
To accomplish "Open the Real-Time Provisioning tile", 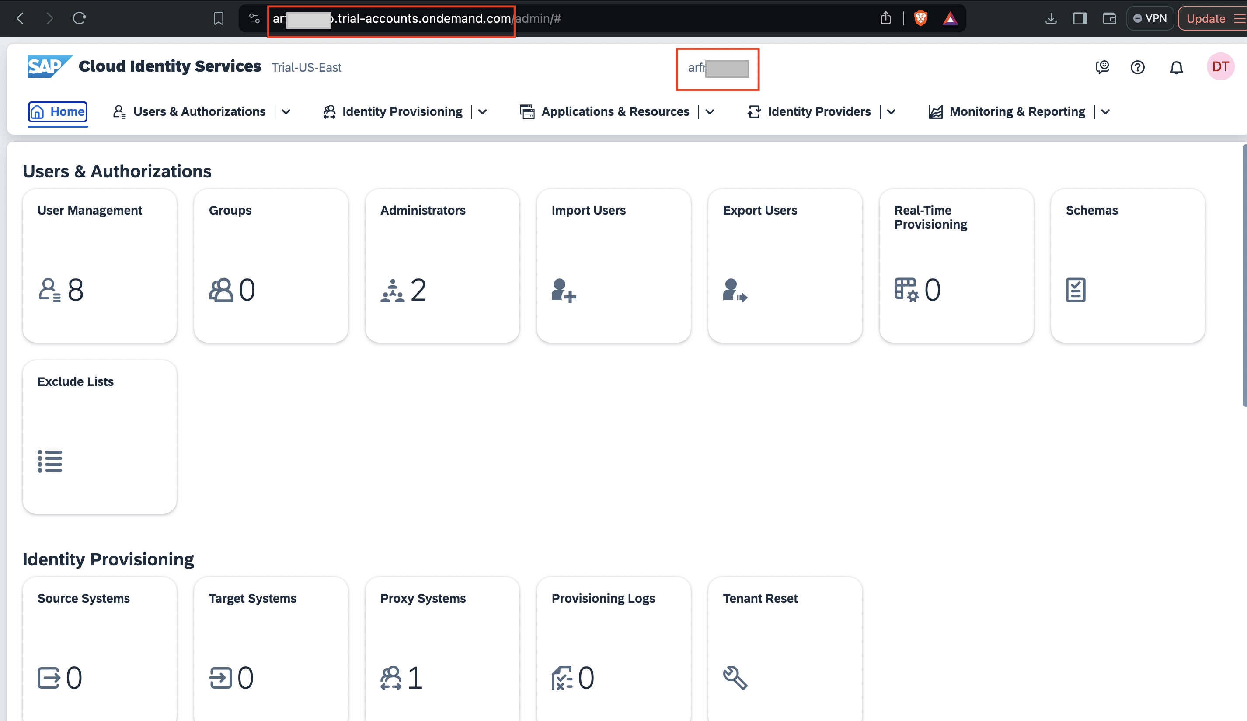I will pyautogui.click(x=956, y=266).
